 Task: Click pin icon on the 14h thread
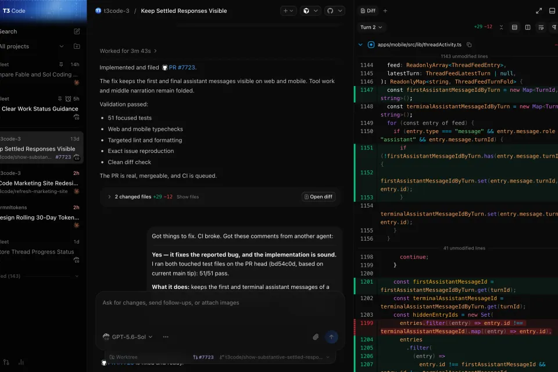click(61, 65)
